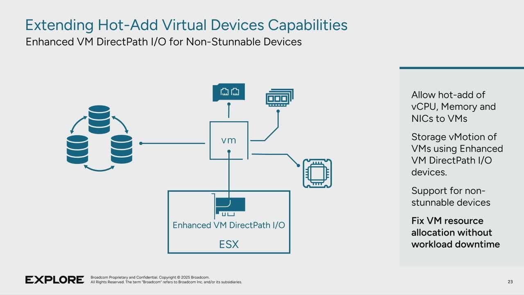This screenshot has width=524, height=295.
Task: Select the Enhanced VM DirectPath I/O diagram label
Action: (x=229, y=225)
